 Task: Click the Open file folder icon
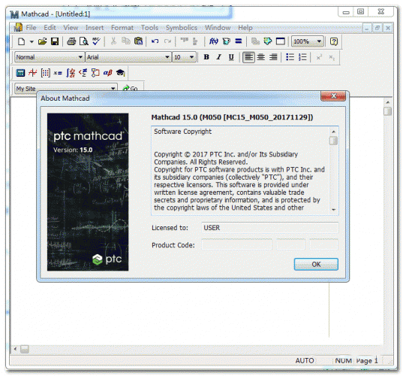click(43, 41)
